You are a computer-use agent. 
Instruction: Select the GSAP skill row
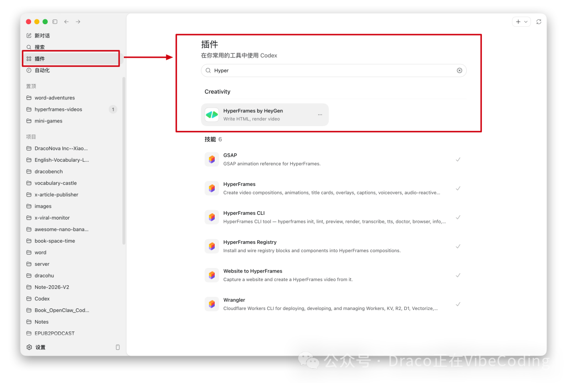click(334, 160)
